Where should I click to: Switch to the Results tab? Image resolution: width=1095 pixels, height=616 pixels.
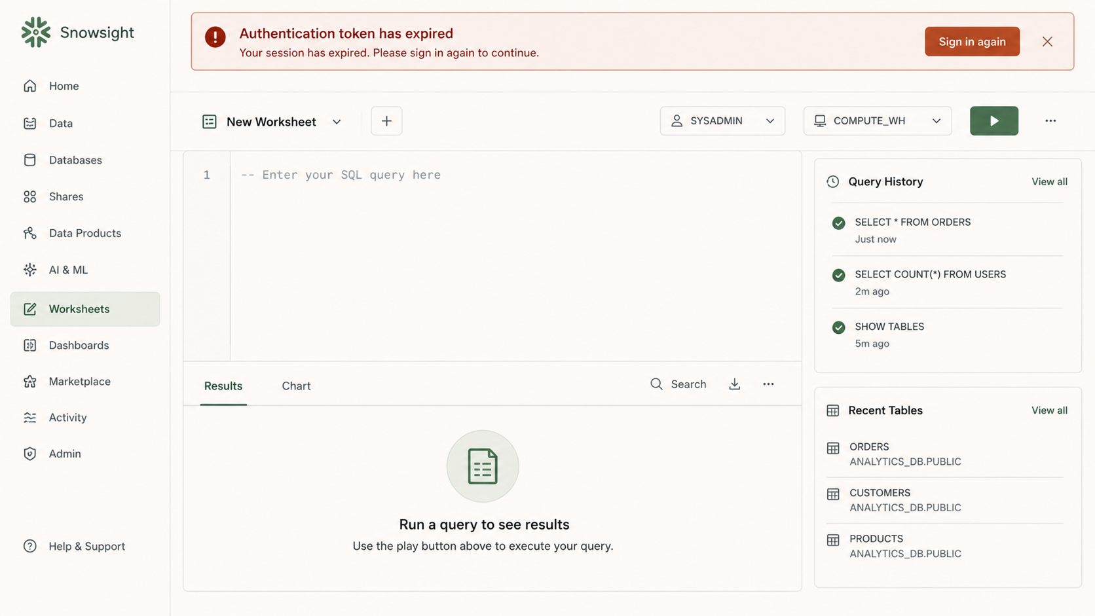[223, 386]
